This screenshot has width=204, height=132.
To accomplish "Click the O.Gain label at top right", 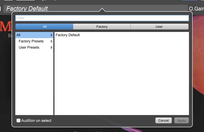I will coord(196,9).
